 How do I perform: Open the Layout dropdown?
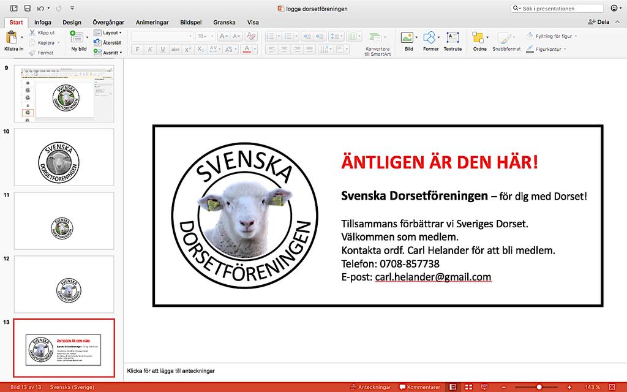108,33
